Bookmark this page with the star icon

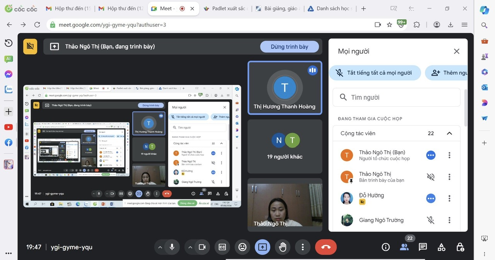pyautogui.click(x=389, y=24)
